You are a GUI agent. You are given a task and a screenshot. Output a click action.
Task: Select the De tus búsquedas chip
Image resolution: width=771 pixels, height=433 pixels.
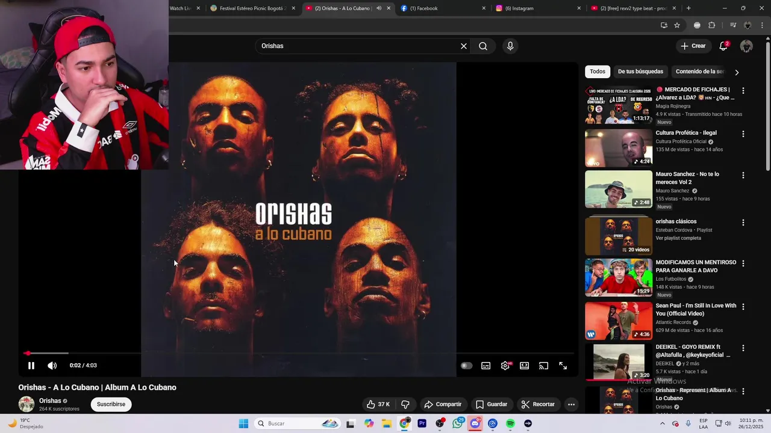640,72
